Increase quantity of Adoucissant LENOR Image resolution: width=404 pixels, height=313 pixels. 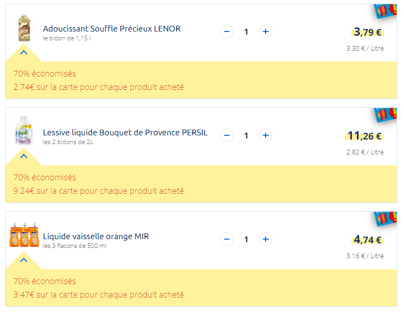point(266,32)
